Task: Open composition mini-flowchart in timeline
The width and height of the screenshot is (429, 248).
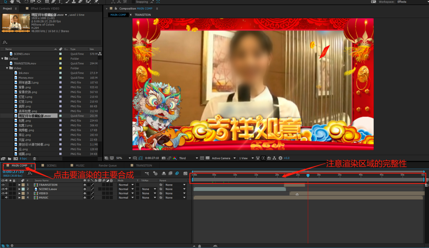Action: pos(147,173)
